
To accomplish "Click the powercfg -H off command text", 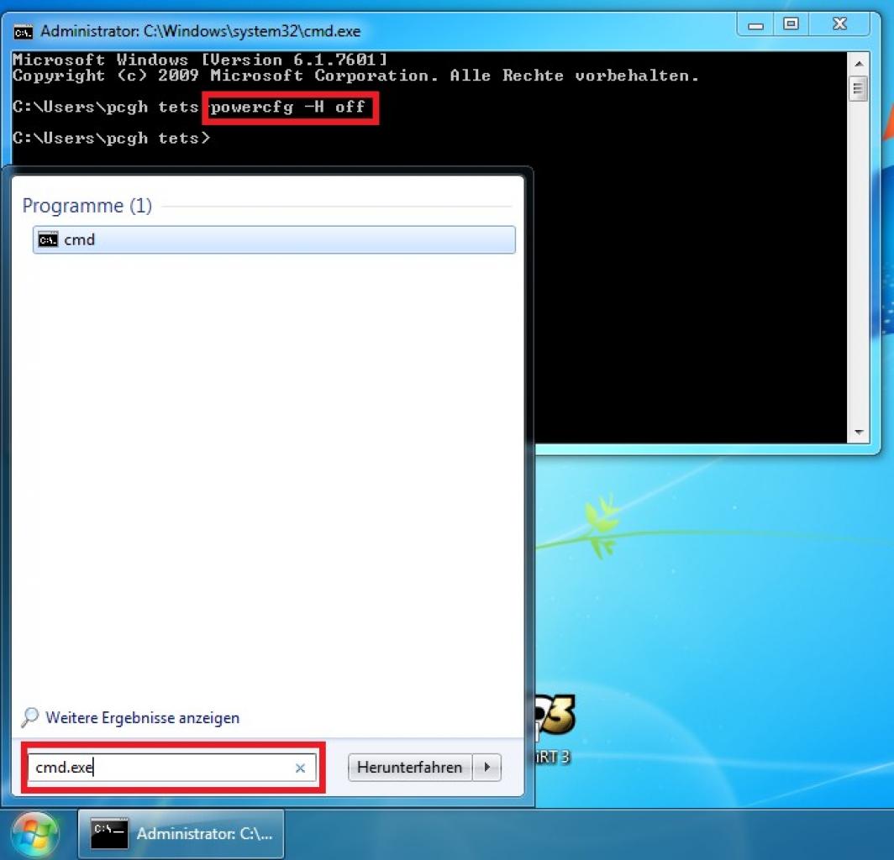I will point(288,107).
